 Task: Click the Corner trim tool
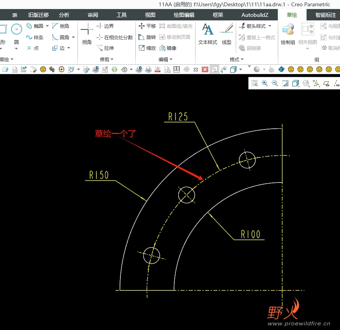pos(87,33)
